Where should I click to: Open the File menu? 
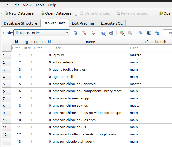tap(5, 5)
